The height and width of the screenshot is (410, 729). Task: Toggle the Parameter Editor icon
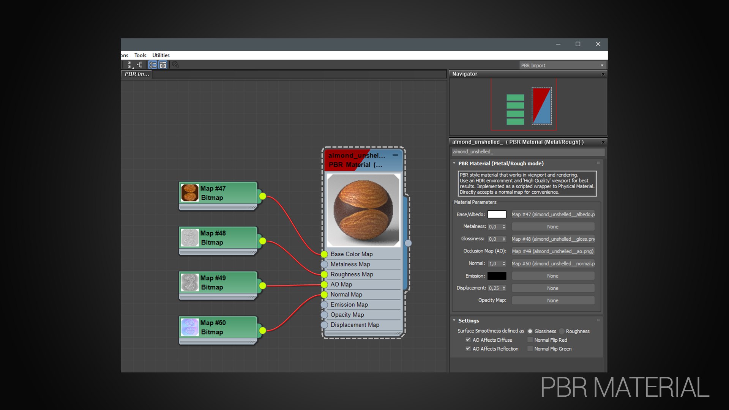coord(163,65)
